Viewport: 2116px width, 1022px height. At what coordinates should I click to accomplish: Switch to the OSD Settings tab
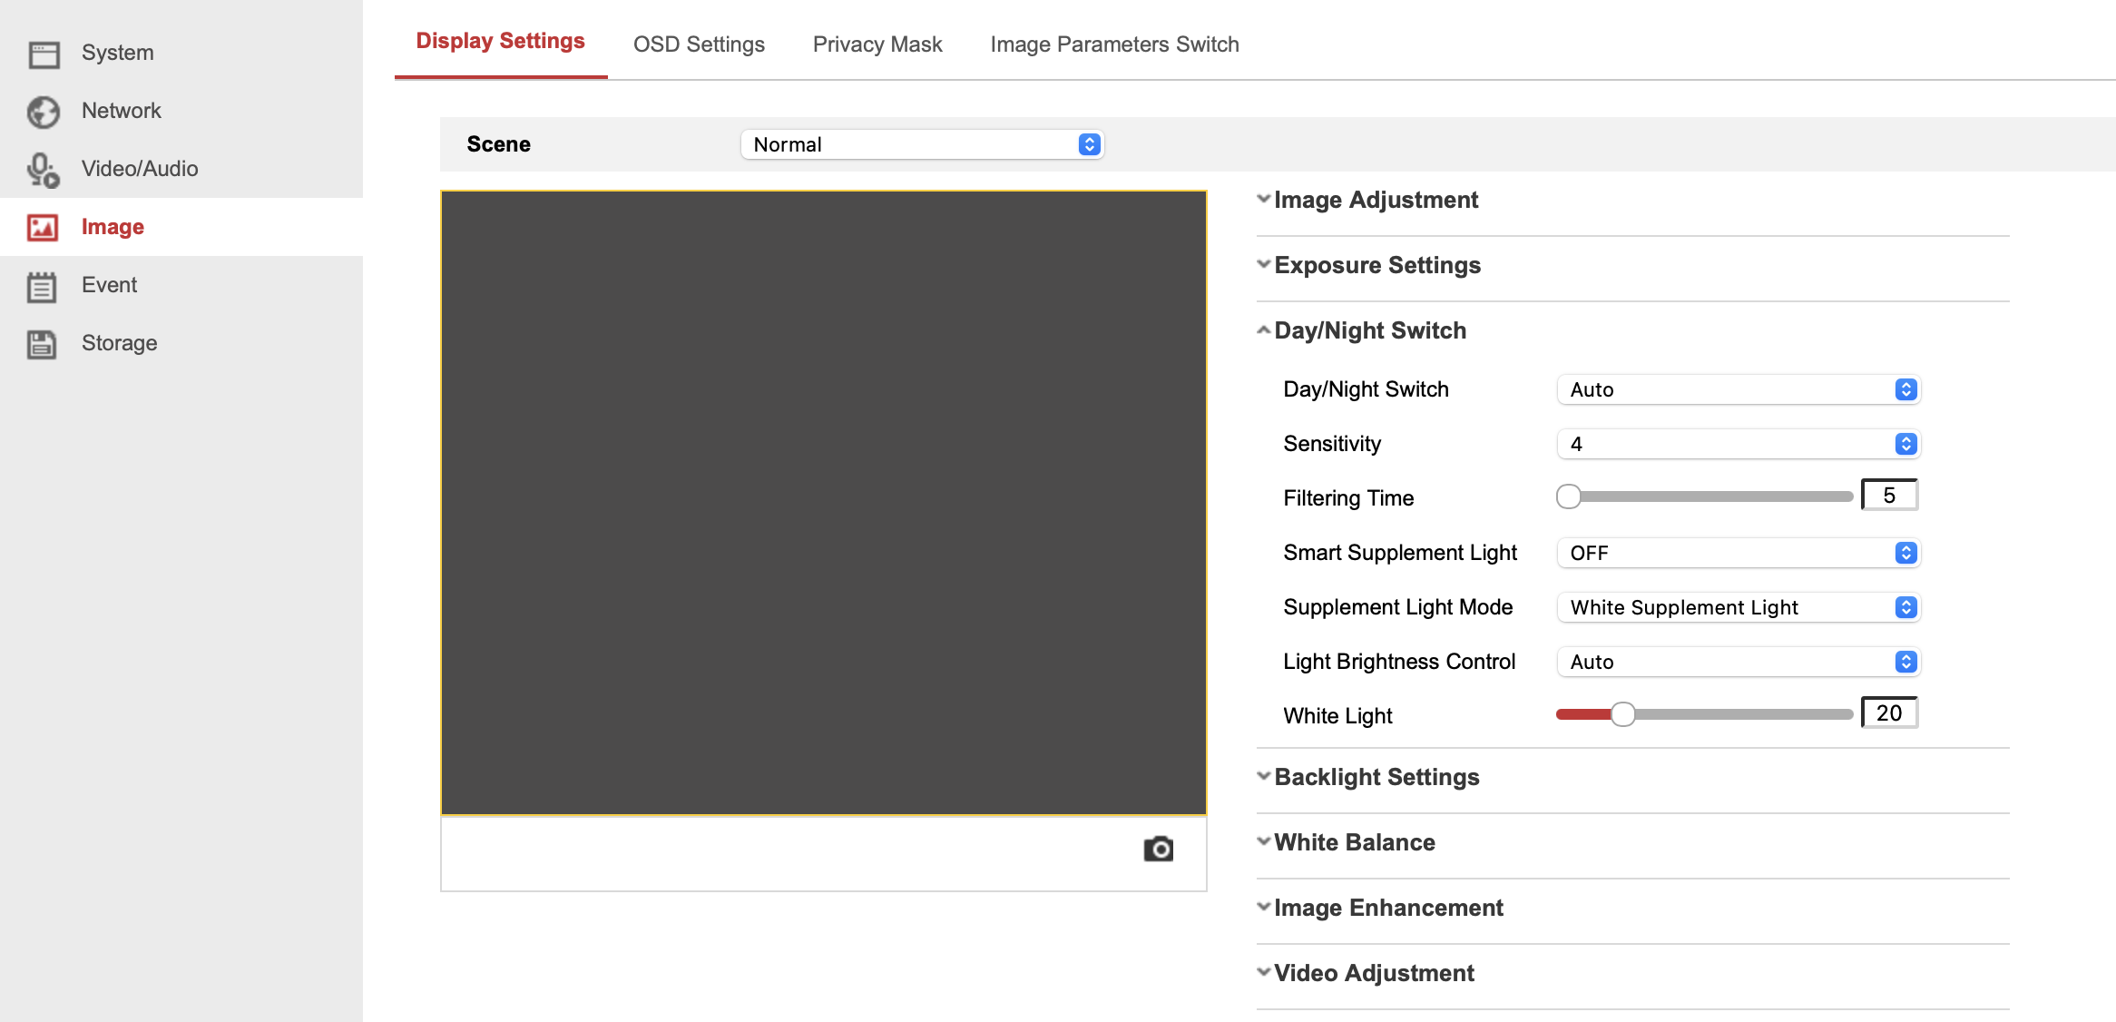pyautogui.click(x=699, y=44)
